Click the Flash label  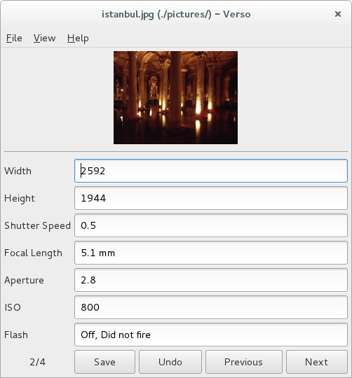point(16,335)
